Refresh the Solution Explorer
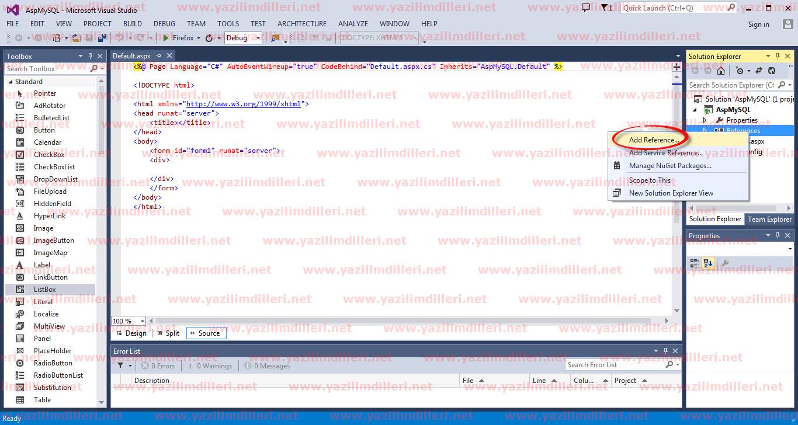Image resolution: width=798 pixels, height=425 pixels. pyautogui.click(x=772, y=71)
